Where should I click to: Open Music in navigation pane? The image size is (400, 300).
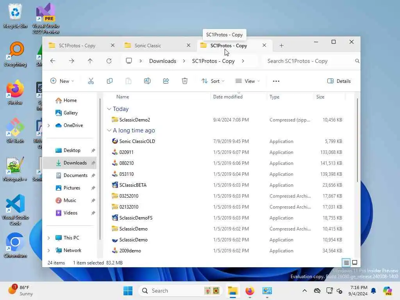70,200
